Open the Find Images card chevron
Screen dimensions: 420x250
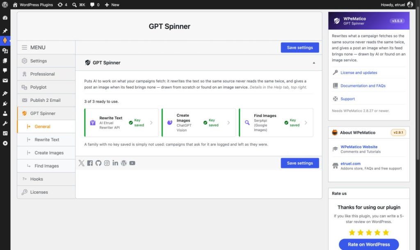(306, 123)
